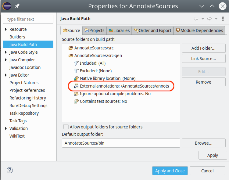The width and height of the screenshot is (229, 180).
Task: Click the Order and Export tab icon
Action: click(136, 30)
